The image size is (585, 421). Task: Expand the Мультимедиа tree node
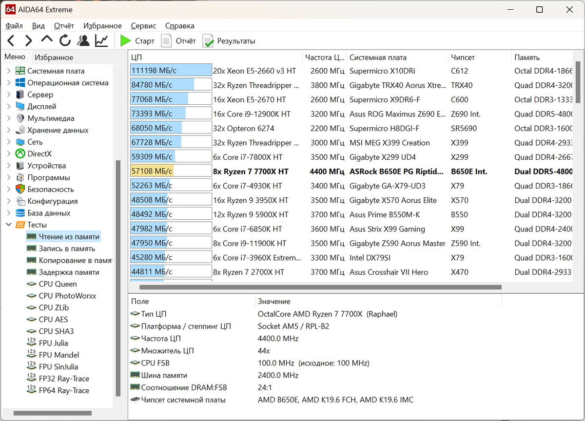tap(8, 118)
